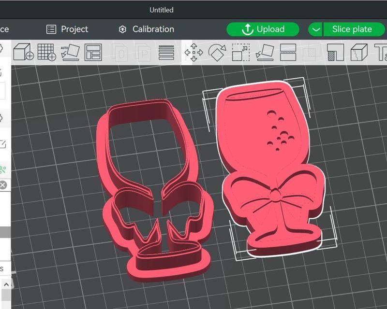The width and height of the screenshot is (387, 309).
Task: Open the Project tab
Action: coord(67,29)
